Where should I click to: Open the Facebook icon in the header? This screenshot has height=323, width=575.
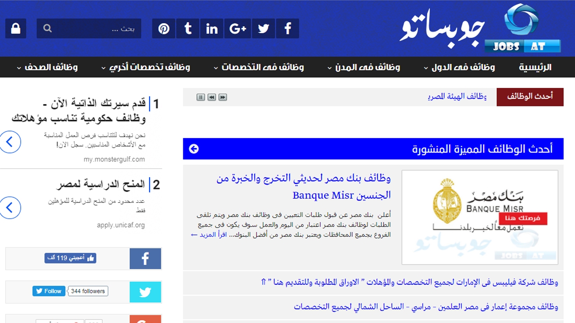(288, 29)
